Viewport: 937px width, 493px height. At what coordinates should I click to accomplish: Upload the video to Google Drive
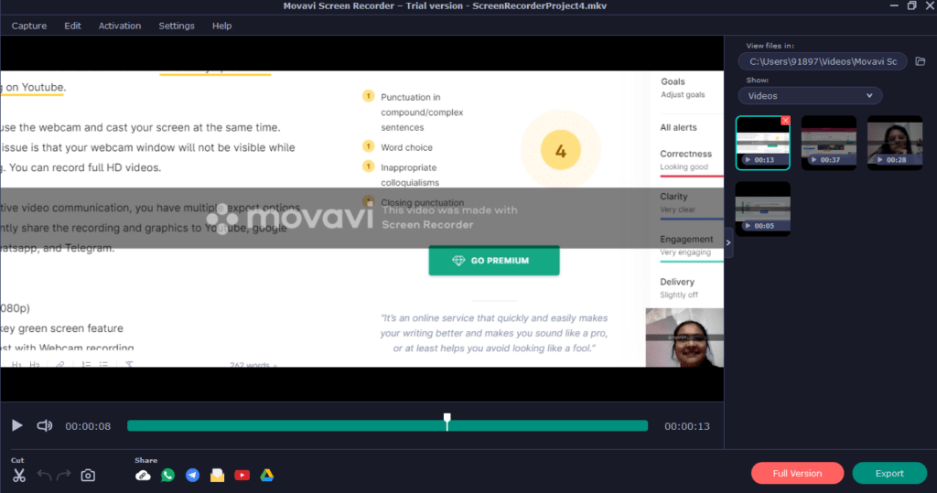(x=267, y=475)
